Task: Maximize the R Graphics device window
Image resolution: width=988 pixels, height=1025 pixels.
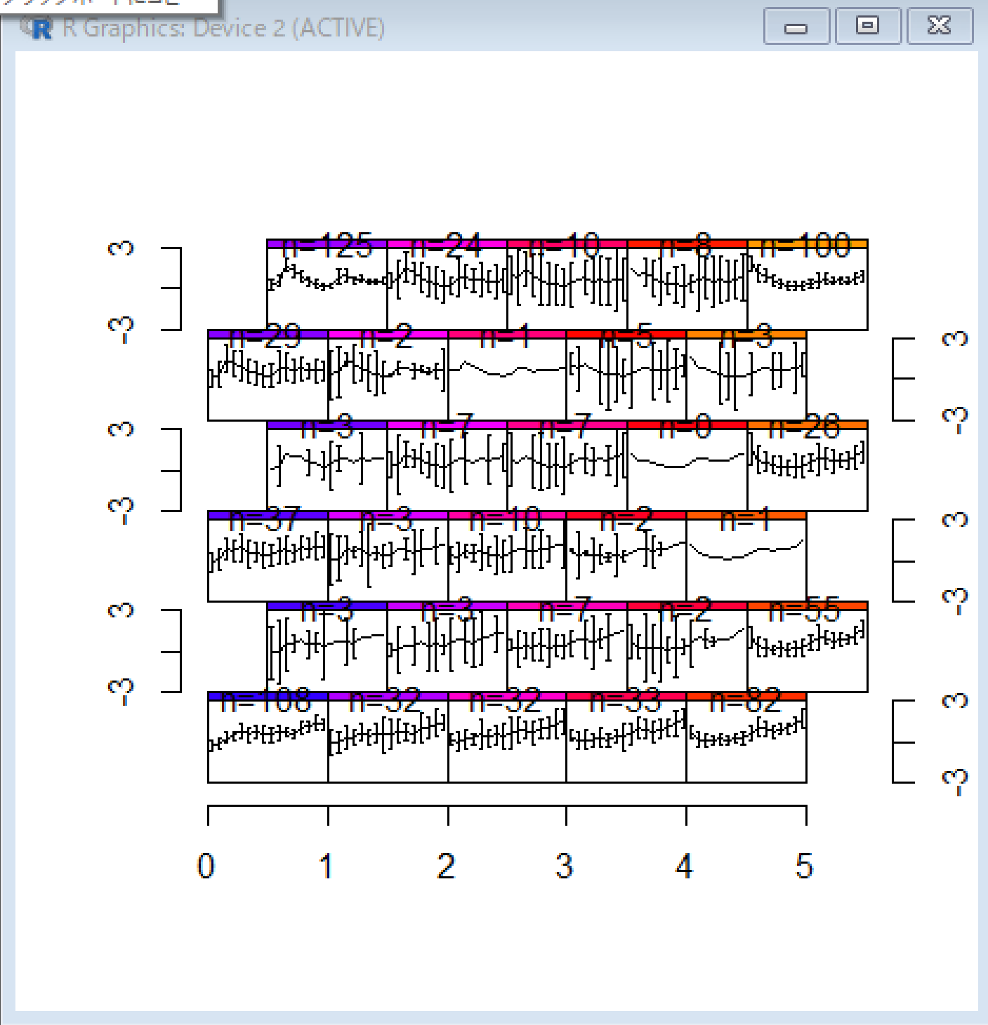Action: (x=868, y=27)
